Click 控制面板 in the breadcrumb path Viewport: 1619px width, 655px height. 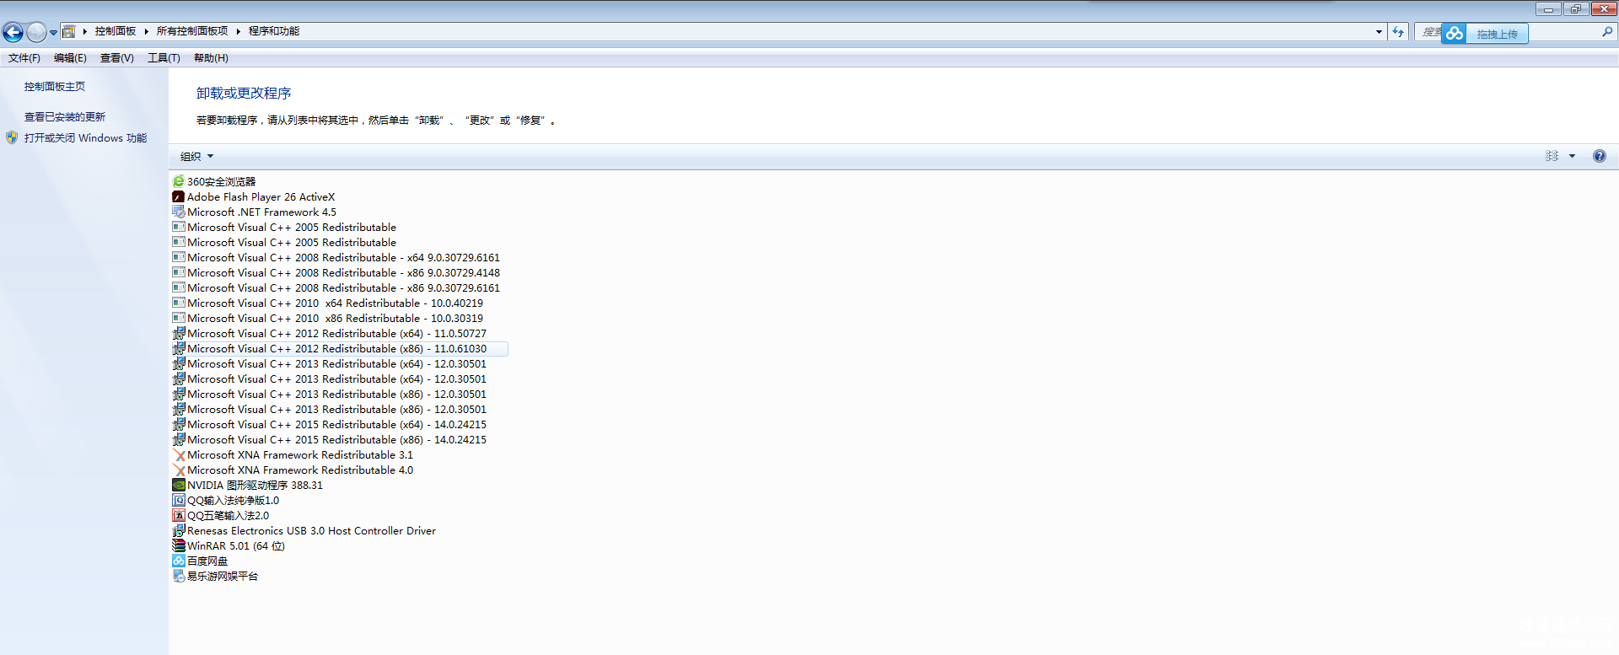116,31
